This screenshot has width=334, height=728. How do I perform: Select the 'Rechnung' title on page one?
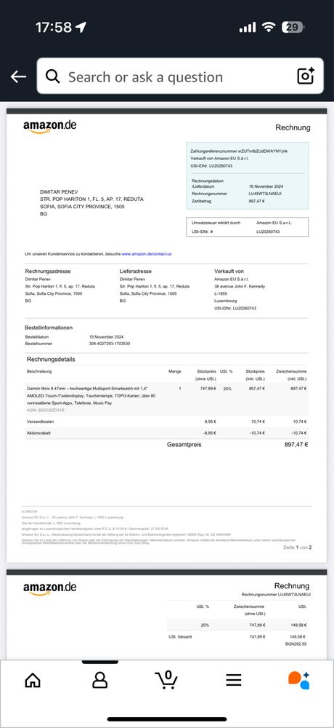point(293,127)
